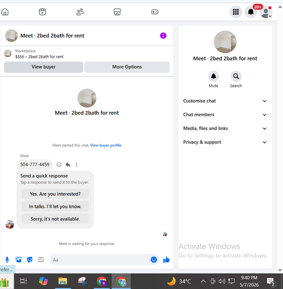Click the View buyer button
283x289 pixels.
(43, 67)
